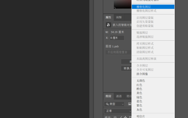Set layer color label to 紫色
This screenshot has height=118, width=188.
(x=153, y=106)
